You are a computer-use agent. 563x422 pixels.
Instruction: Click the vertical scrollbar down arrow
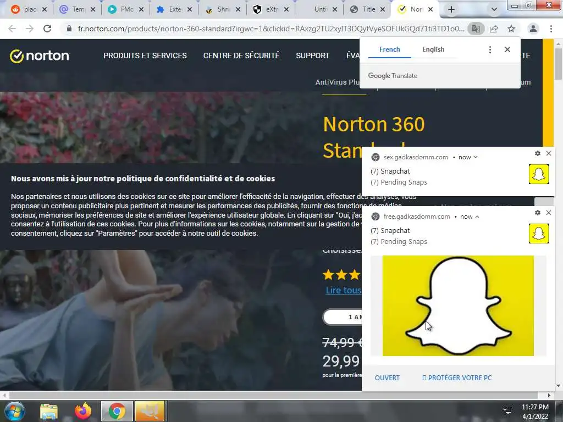559,386
